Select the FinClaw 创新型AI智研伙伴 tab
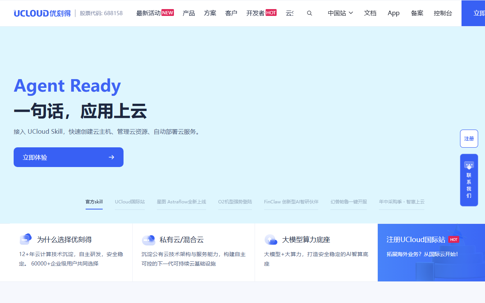Screen dimensions: 485x303 click(x=291, y=202)
